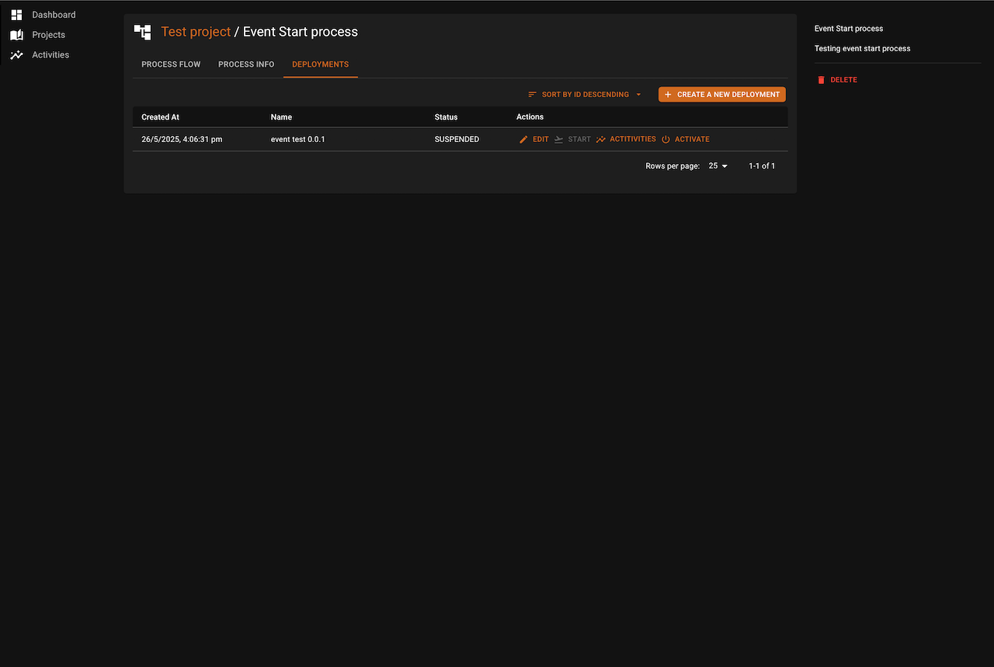994x667 pixels.
Task: Click the Dashboard icon in the sidebar
Action: (x=16, y=15)
